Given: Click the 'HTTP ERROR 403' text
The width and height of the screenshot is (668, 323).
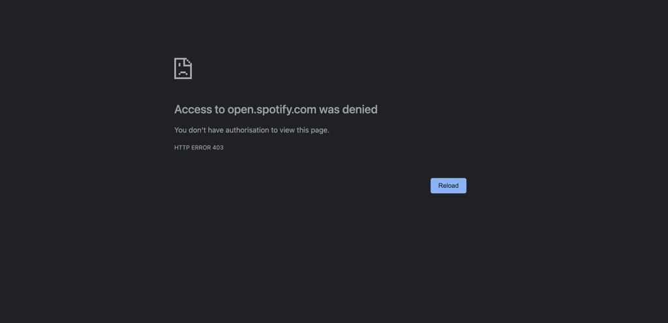Looking at the screenshot, I should point(199,147).
